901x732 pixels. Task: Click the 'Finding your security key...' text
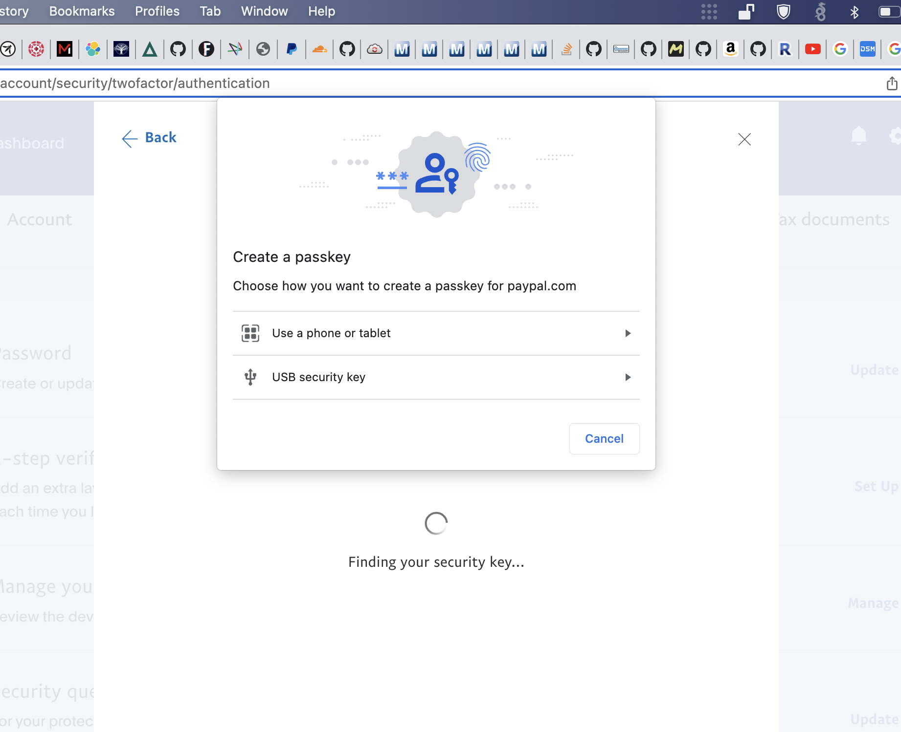pyautogui.click(x=436, y=562)
